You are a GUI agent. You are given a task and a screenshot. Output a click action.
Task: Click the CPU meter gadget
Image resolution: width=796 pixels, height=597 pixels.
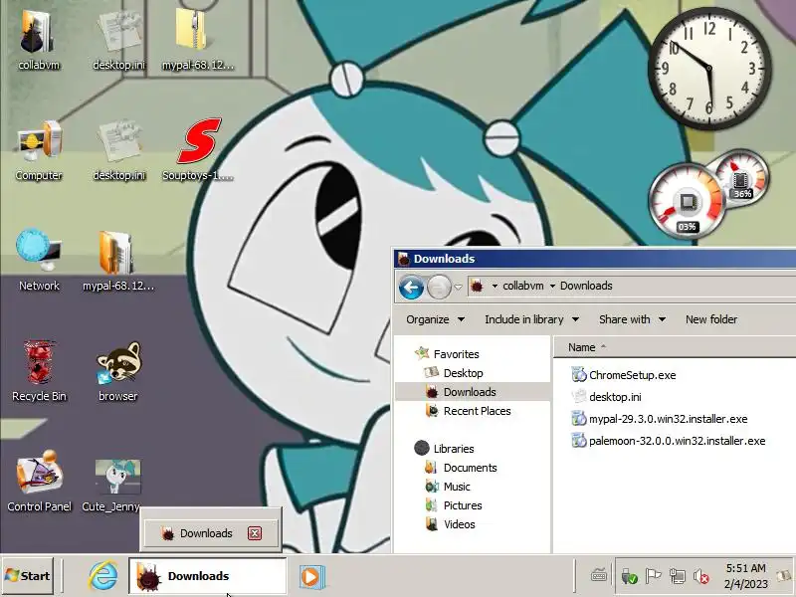point(687,202)
